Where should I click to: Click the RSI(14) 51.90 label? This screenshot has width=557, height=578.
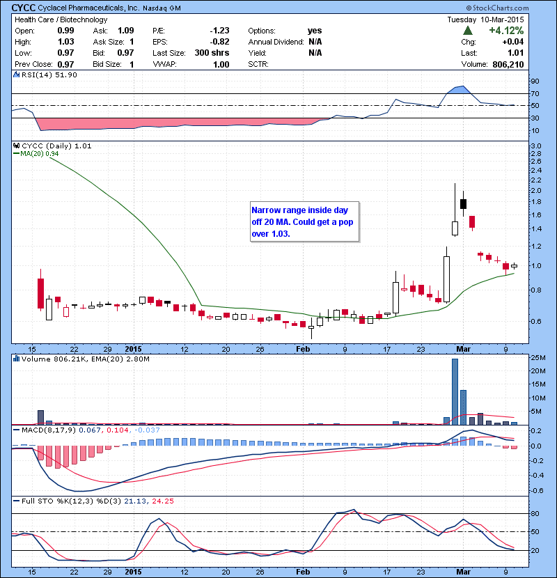[49, 75]
